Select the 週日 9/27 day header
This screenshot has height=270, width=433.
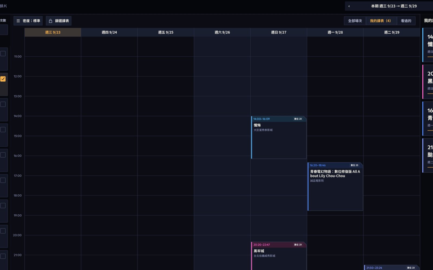(x=279, y=32)
